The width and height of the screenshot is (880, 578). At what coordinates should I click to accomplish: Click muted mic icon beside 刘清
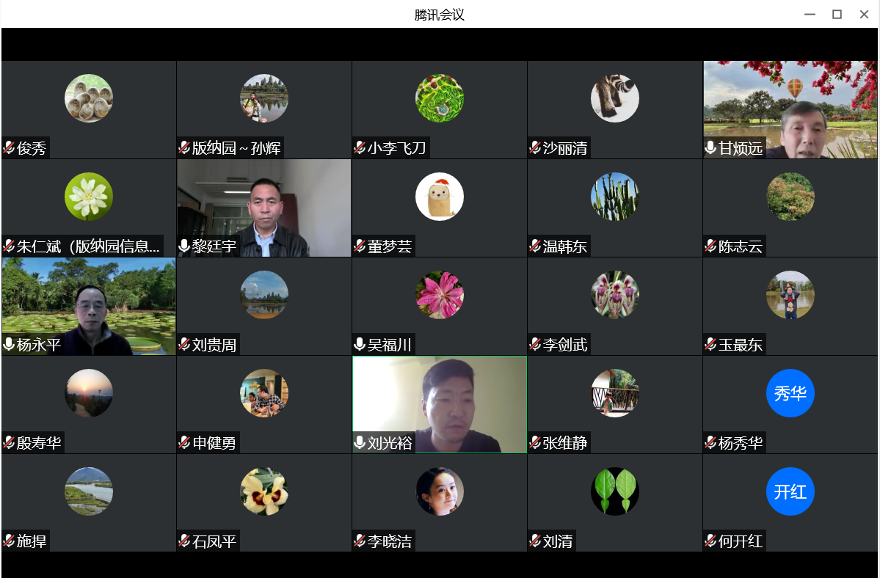535,541
